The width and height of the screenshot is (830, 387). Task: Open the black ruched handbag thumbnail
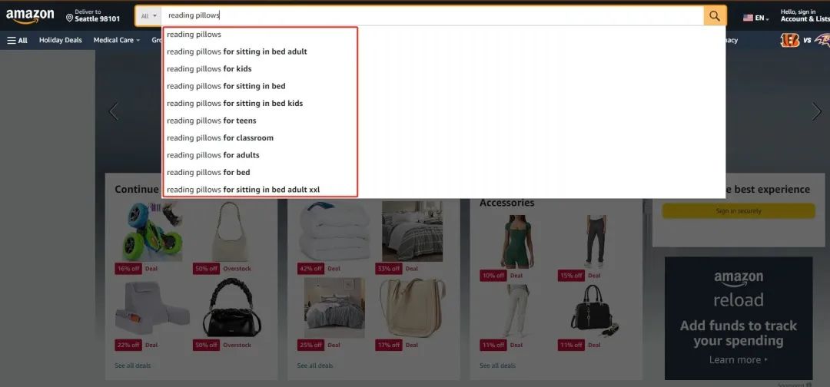coord(232,308)
